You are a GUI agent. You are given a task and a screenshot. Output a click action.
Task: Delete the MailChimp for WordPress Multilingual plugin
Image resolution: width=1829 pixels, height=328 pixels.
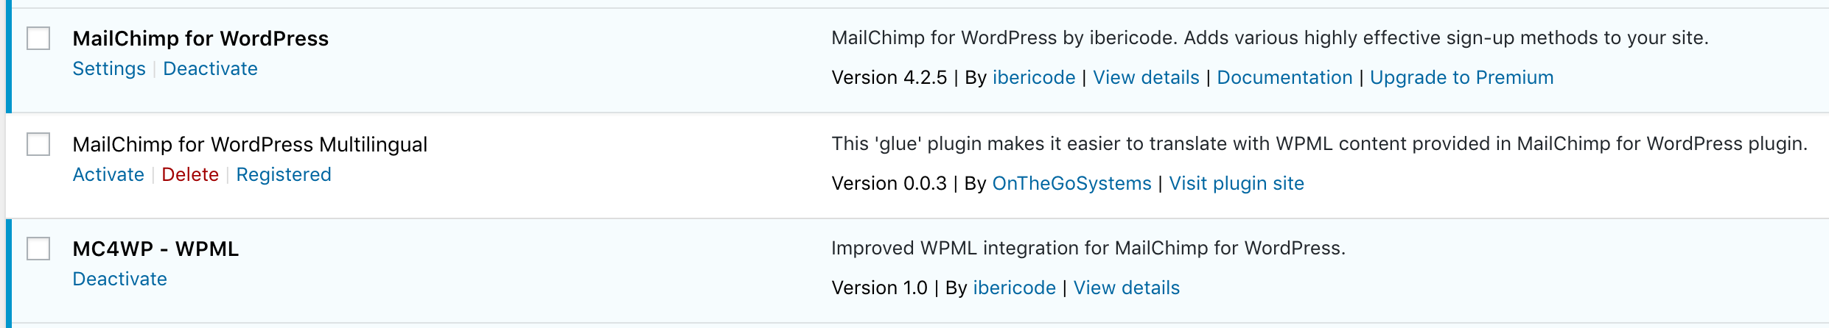190,174
